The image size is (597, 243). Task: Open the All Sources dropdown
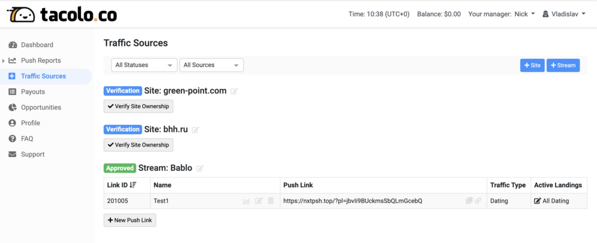coord(211,65)
